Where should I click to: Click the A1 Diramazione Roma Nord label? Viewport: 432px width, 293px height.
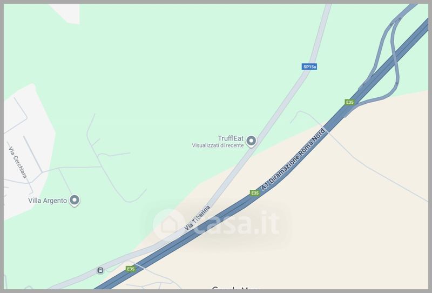click(293, 159)
